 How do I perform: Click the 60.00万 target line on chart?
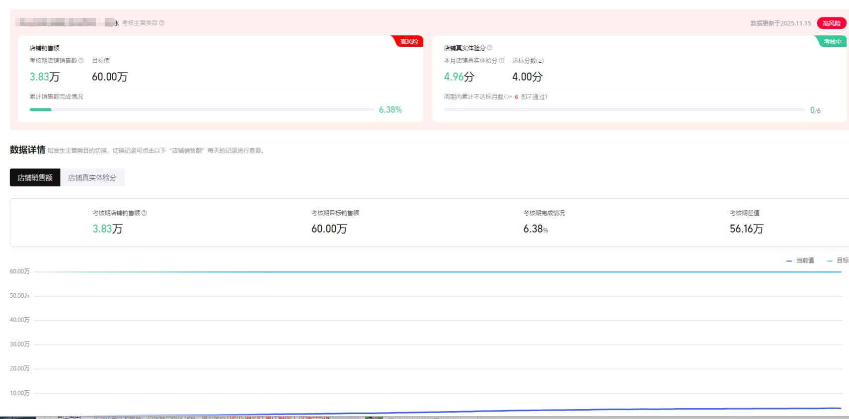coord(437,272)
